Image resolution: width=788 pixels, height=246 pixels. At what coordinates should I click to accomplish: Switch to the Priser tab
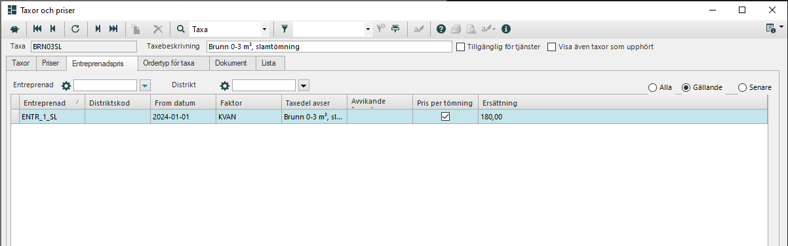(x=50, y=64)
